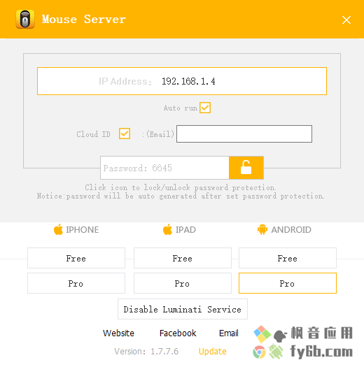The height and width of the screenshot is (367, 364).
Task: Click Disable Luminati Service button
Action: pyautogui.click(x=183, y=309)
